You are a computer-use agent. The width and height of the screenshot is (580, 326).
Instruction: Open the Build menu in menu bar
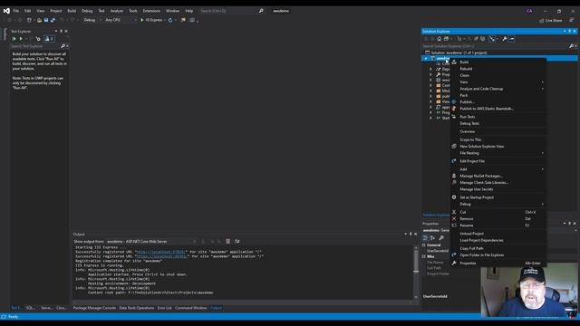(x=72, y=11)
